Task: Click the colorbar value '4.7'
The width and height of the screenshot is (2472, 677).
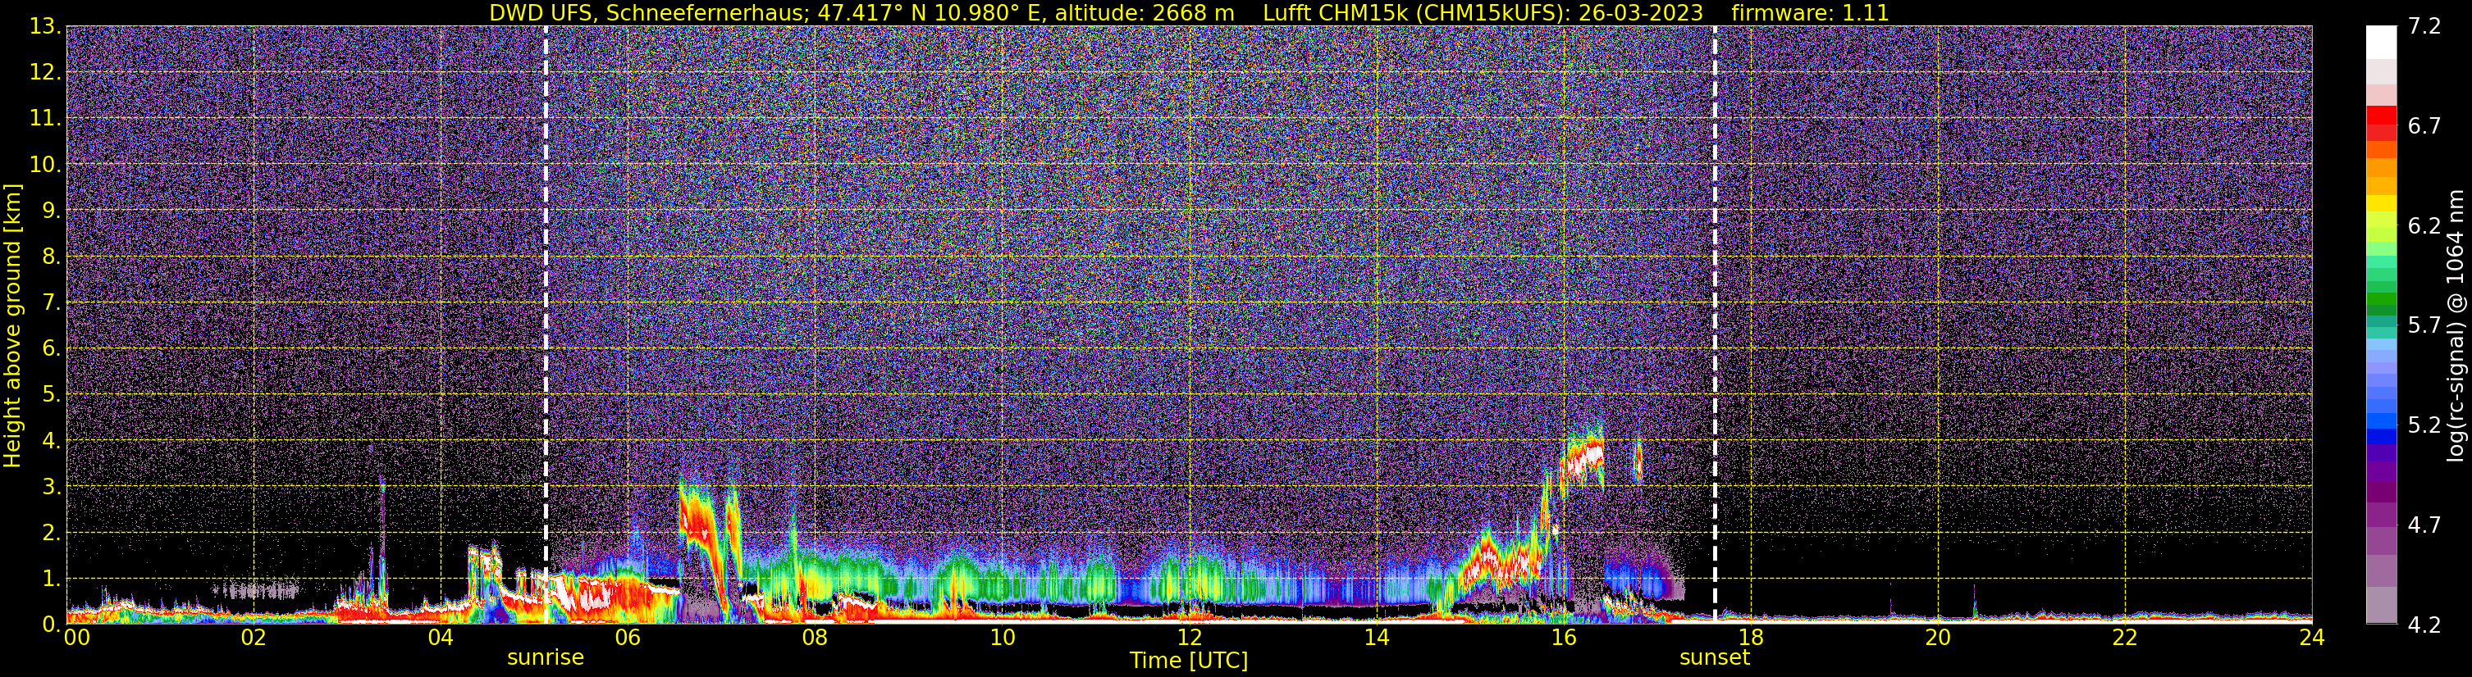Action: pyautogui.click(x=2424, y=525)
